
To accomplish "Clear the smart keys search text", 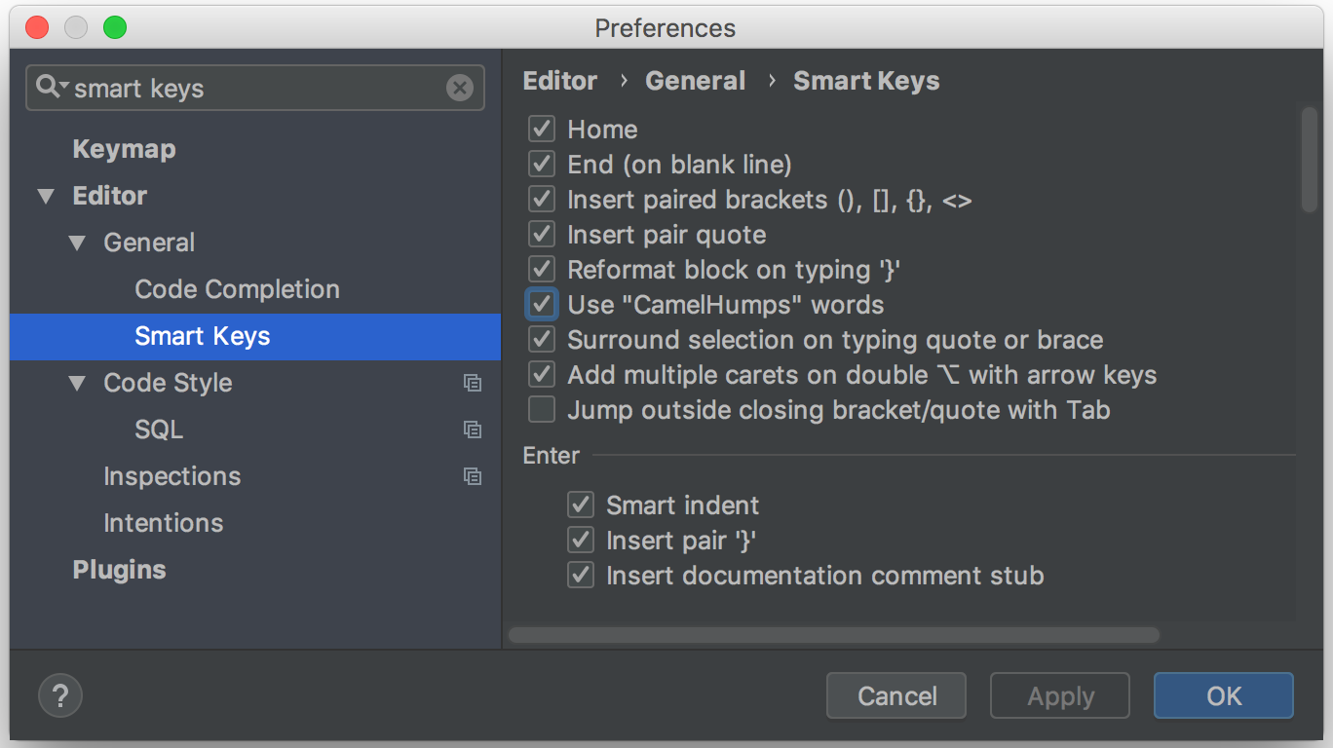I will (x=460, y=88).
